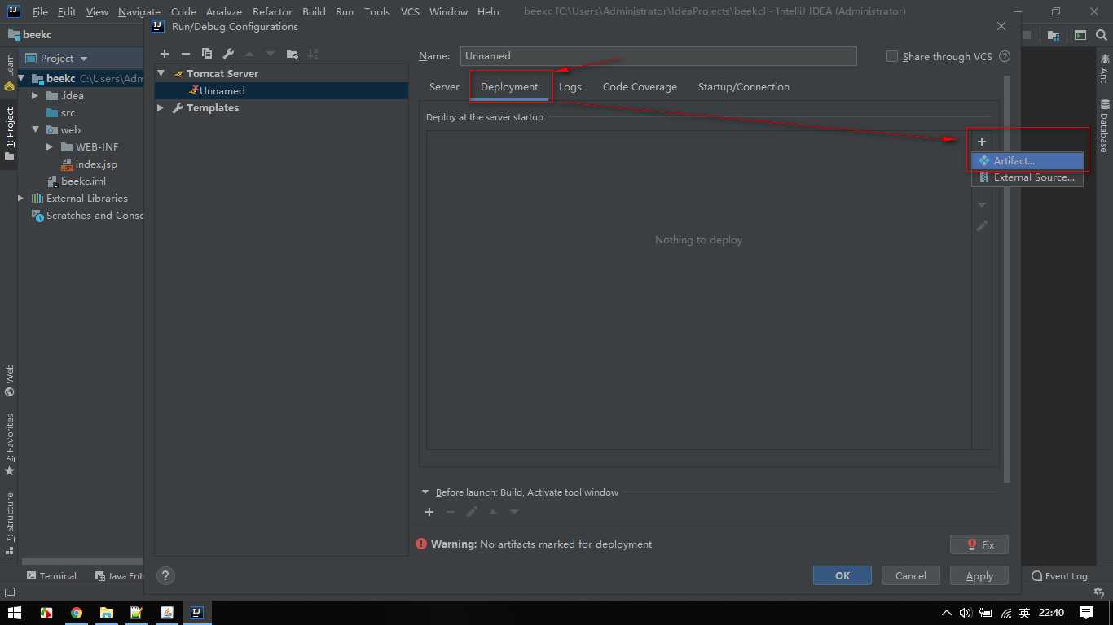This screenshot has height=625, width=1113.
Task: Create new folder for configurations
Action: click(x=292, y=54)
